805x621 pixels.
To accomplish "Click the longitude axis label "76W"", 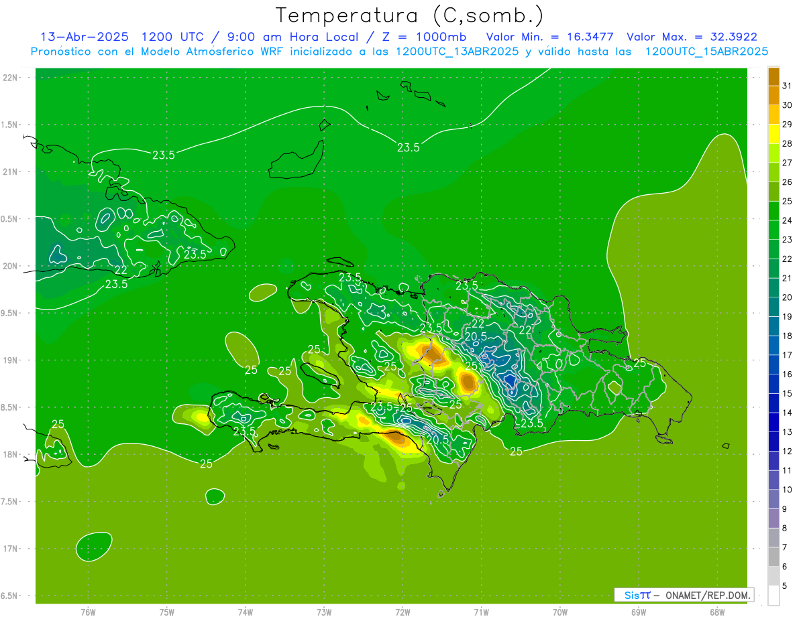I will pyautogui.click(x=88, y=612).
